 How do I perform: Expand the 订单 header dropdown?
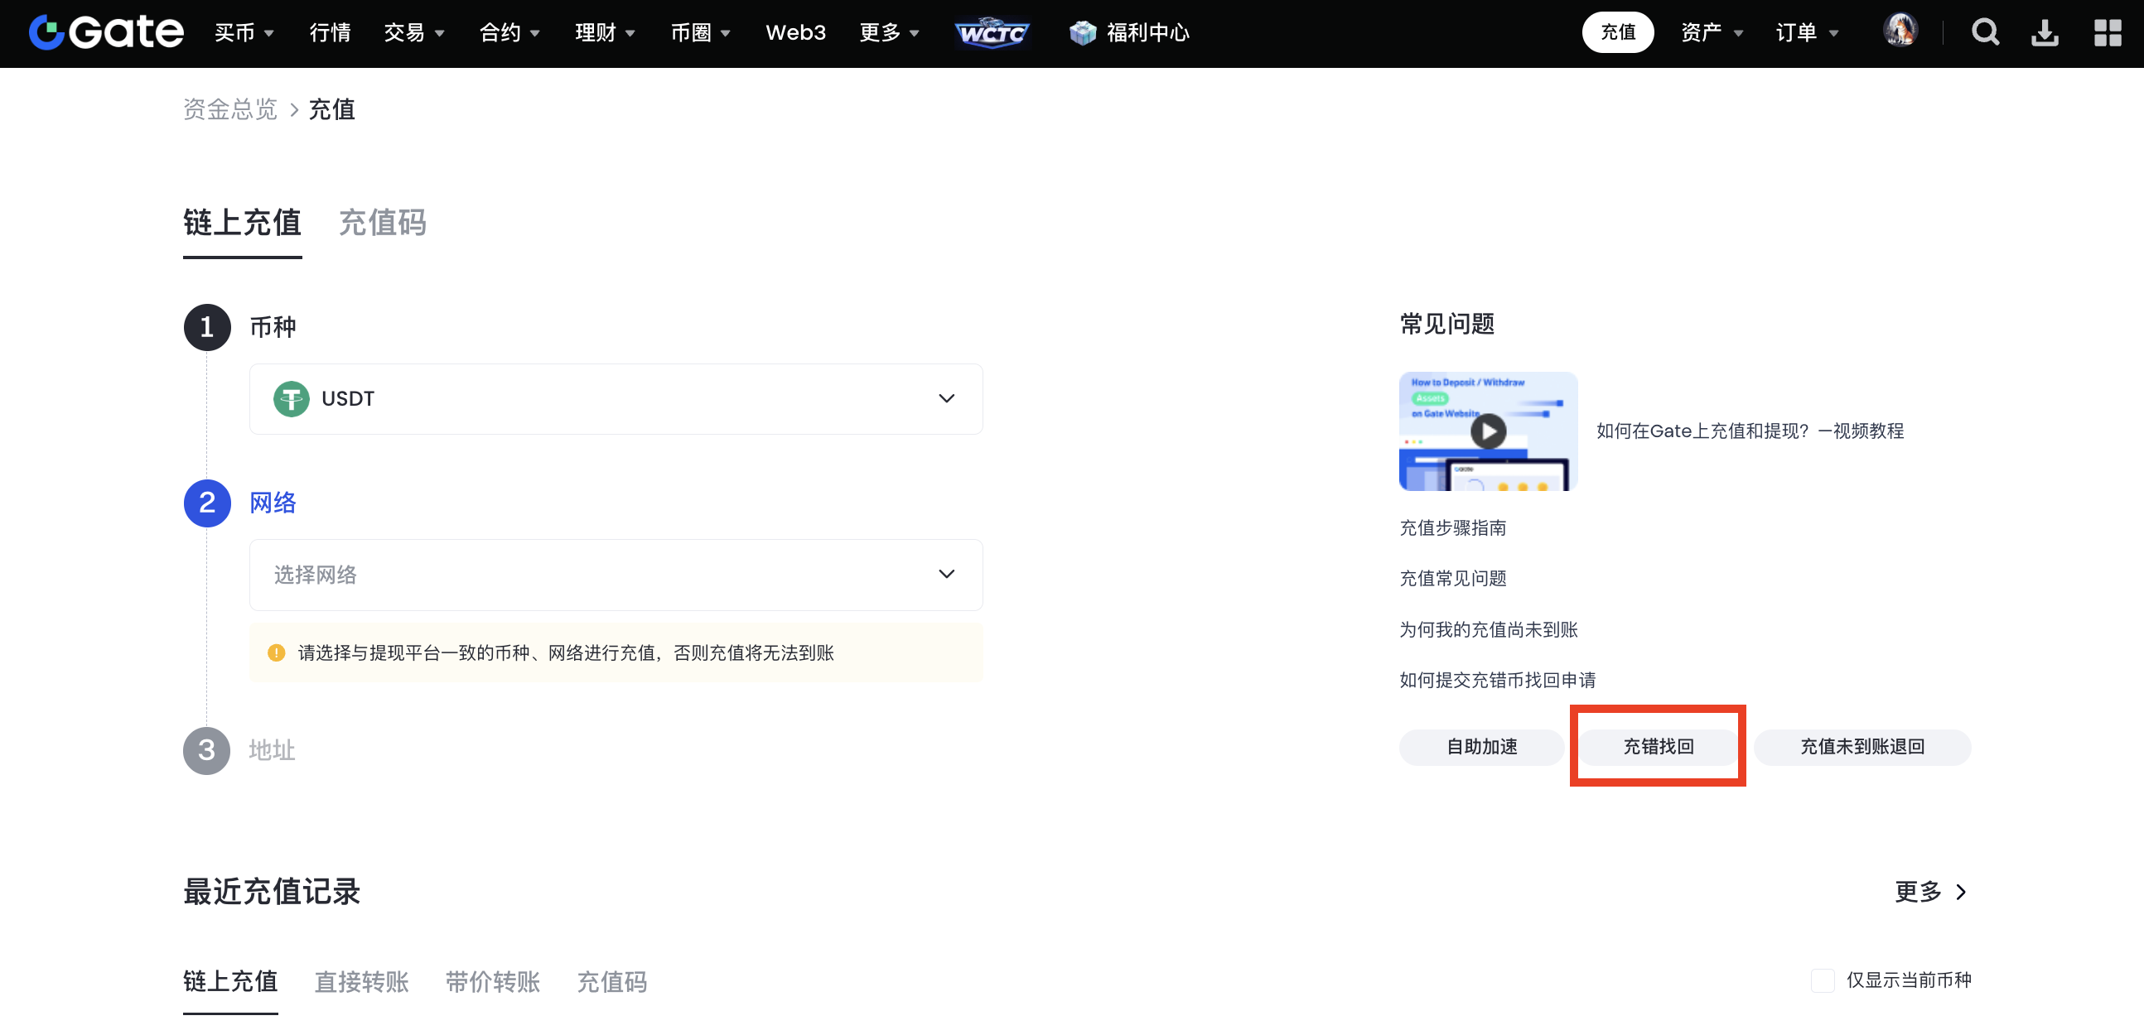coord(1806,32)
